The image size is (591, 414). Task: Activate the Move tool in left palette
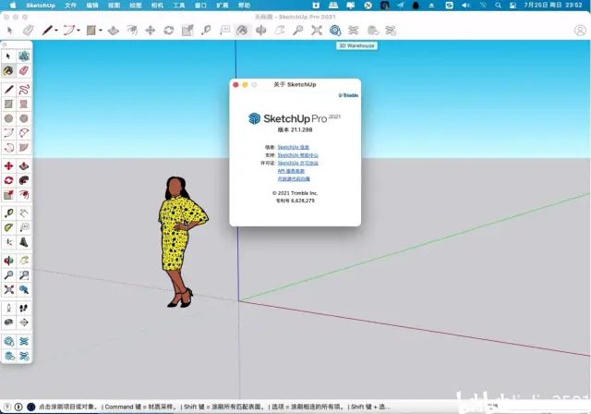pos(8,166)
